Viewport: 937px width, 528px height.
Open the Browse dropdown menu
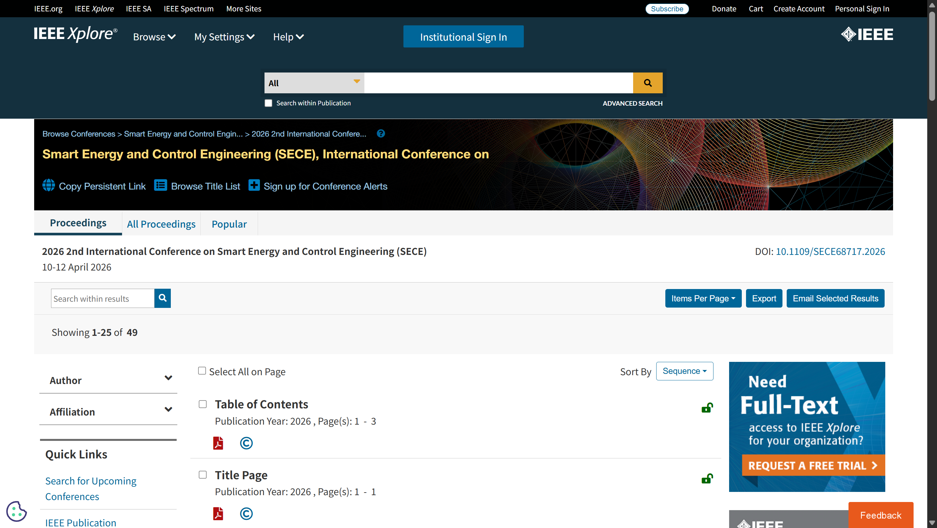coord(154,37)
